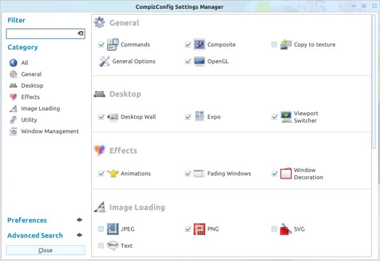
Task: Select the All category globe icon
Action: coord(13,63)
